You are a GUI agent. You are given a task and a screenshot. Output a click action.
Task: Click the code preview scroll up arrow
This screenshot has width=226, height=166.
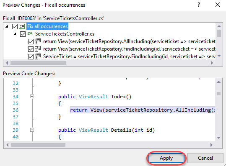pyautogui.click(x=218, y=82)
